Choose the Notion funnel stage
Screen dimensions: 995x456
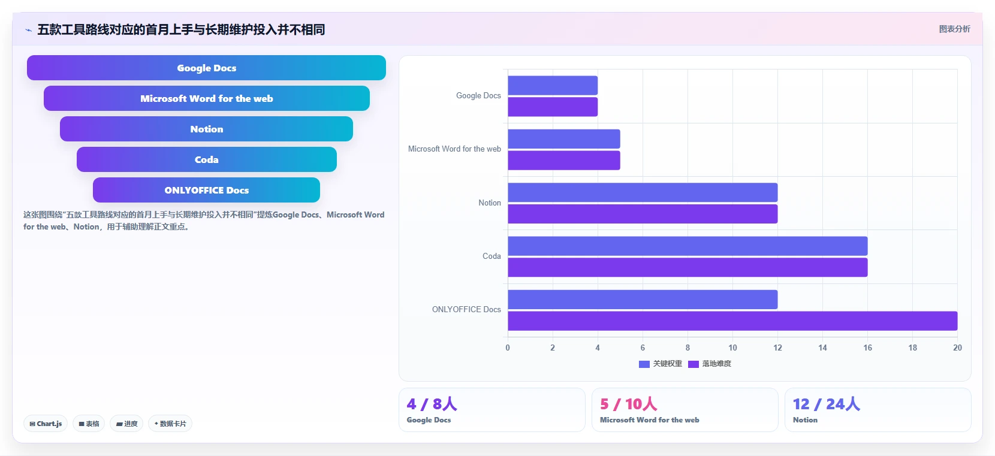point(206,129)
